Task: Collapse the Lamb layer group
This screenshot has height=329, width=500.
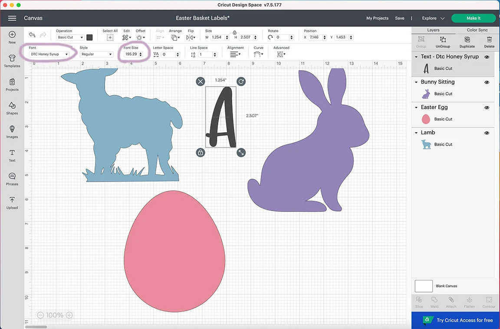Action: tap(416, 133)
